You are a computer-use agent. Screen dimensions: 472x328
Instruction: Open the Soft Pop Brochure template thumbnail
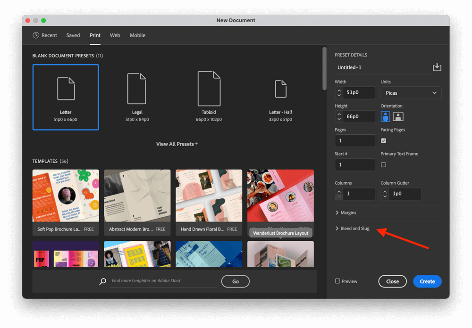[66, 196]
